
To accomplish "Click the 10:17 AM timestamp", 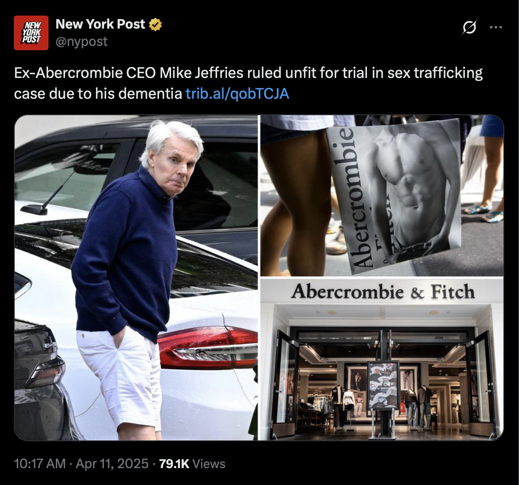I will (x=40, y=463).
